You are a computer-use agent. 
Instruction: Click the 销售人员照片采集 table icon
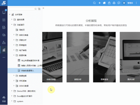(19, 66)
